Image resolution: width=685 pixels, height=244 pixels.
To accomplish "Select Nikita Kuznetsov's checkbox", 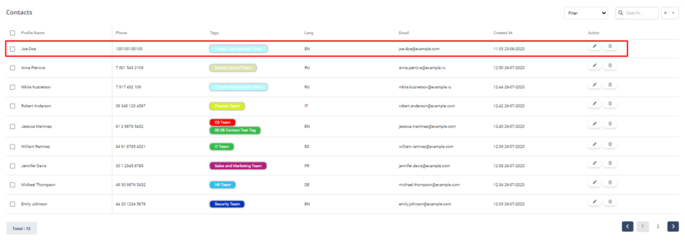I will coord(12,88).
